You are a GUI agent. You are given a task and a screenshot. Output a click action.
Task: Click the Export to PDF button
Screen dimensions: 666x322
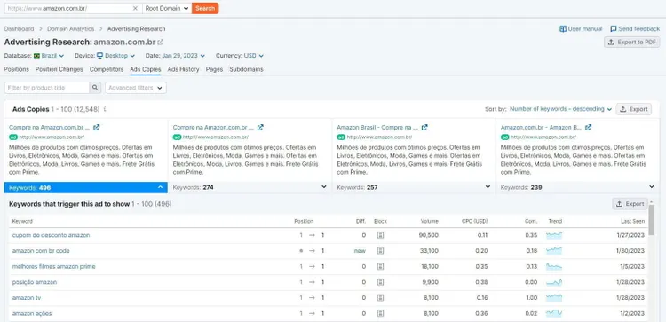coord(632,42)
